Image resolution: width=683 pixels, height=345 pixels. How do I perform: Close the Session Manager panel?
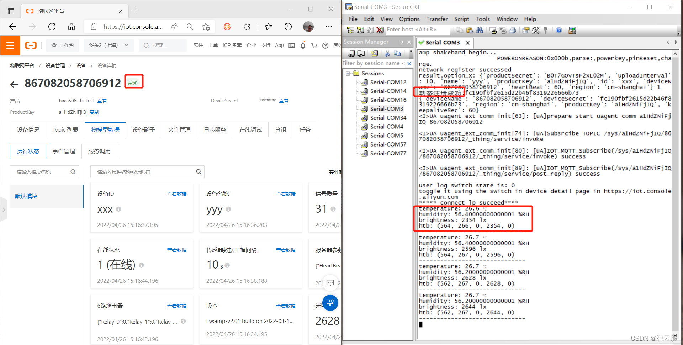click(409, 42)
